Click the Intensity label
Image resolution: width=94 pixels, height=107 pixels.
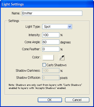tap(35, 35)
